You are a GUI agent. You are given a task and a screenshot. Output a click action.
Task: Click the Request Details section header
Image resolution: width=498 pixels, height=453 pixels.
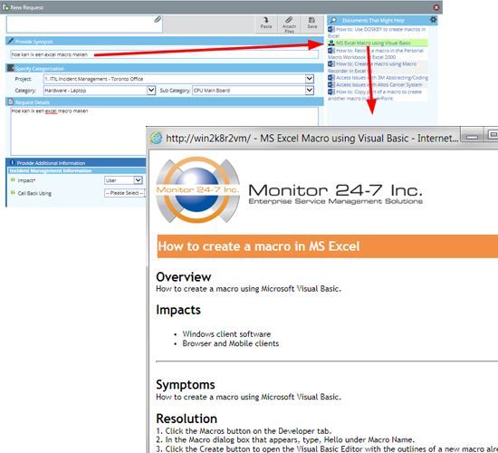(164, 102)
